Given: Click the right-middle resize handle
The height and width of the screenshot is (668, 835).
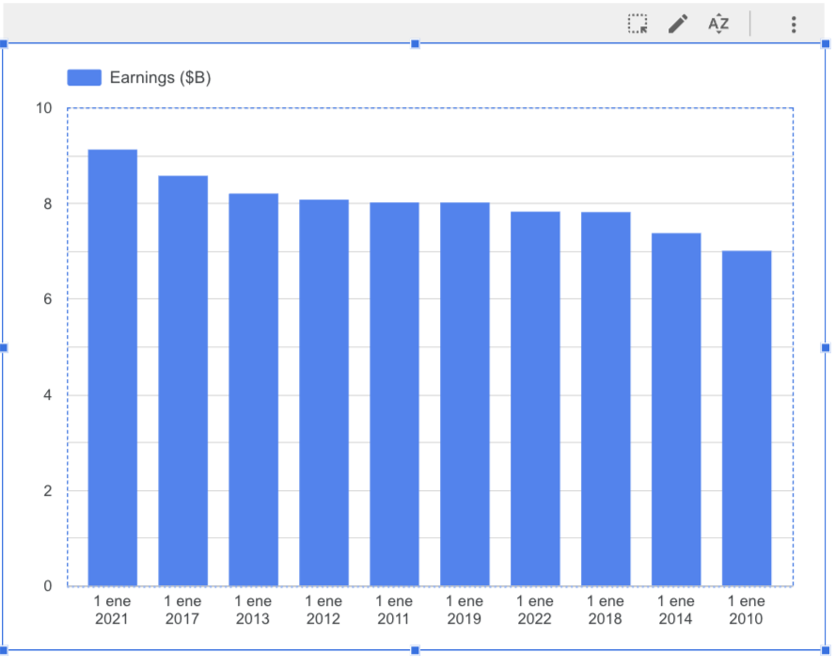Looking at the screenshot, I should (x=826, y=348).
